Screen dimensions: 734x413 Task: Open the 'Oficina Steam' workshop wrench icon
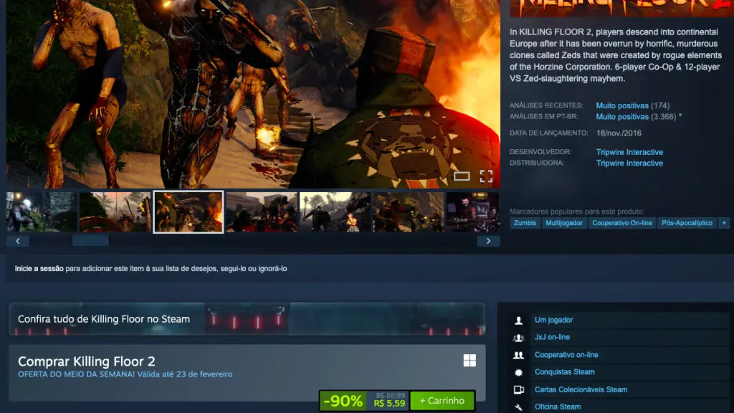point(518,406)
